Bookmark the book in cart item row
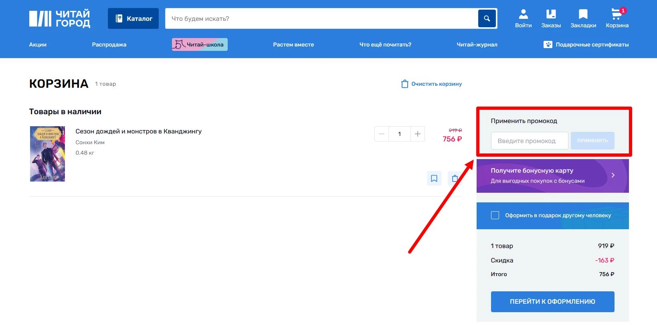Screen dimensions: 657x325 [x=434, y=178]
